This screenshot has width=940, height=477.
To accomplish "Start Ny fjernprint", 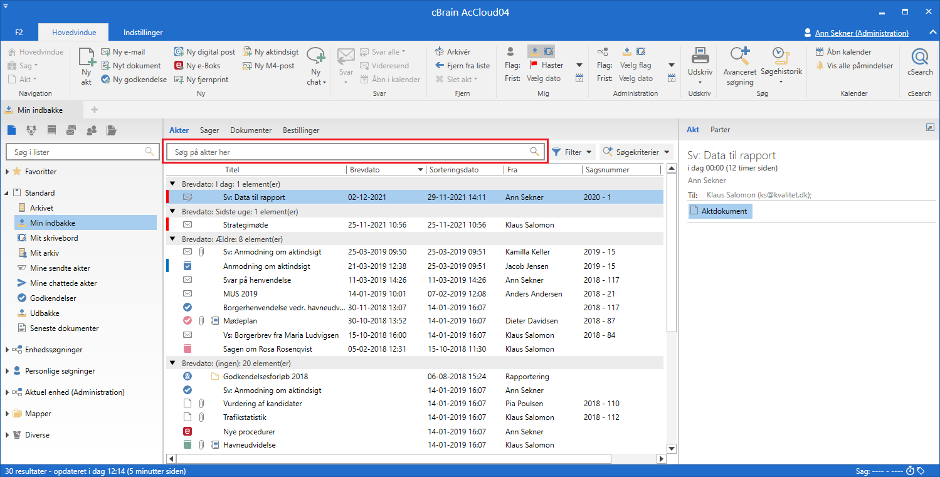I will coord(201,80).
